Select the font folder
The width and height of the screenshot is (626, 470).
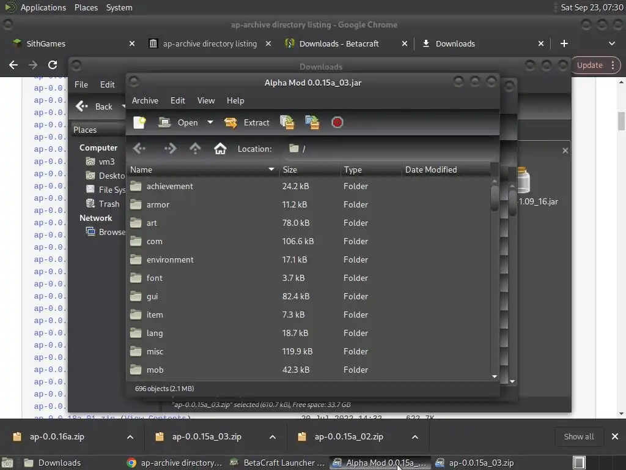309,278
